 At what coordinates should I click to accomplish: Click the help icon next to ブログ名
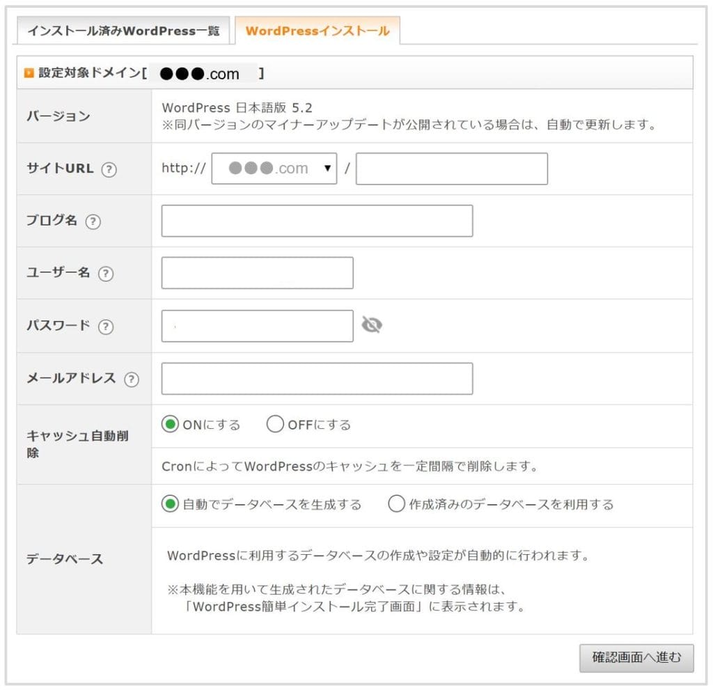pyautogui.click(x=93, y=221)
